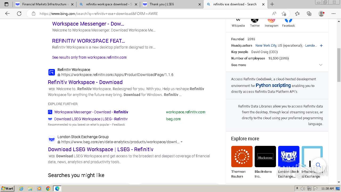The width and height of the screenshot is (341, 192).
Task: Add this page to favorites
Action: click(284, 14)
